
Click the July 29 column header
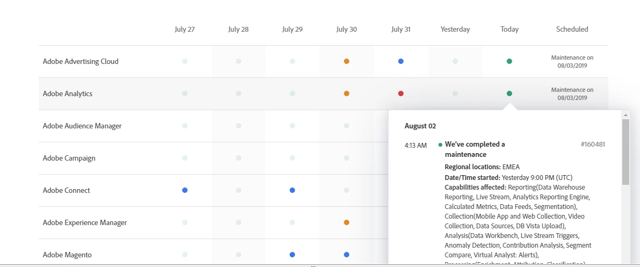pos(292,30)
